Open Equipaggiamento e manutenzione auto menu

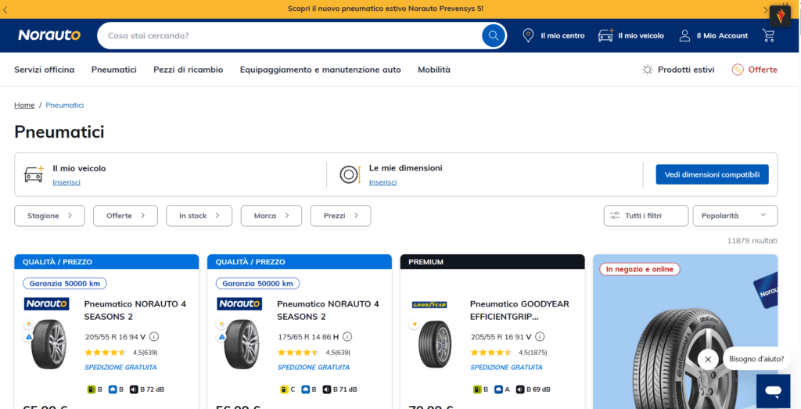point(320,70)
